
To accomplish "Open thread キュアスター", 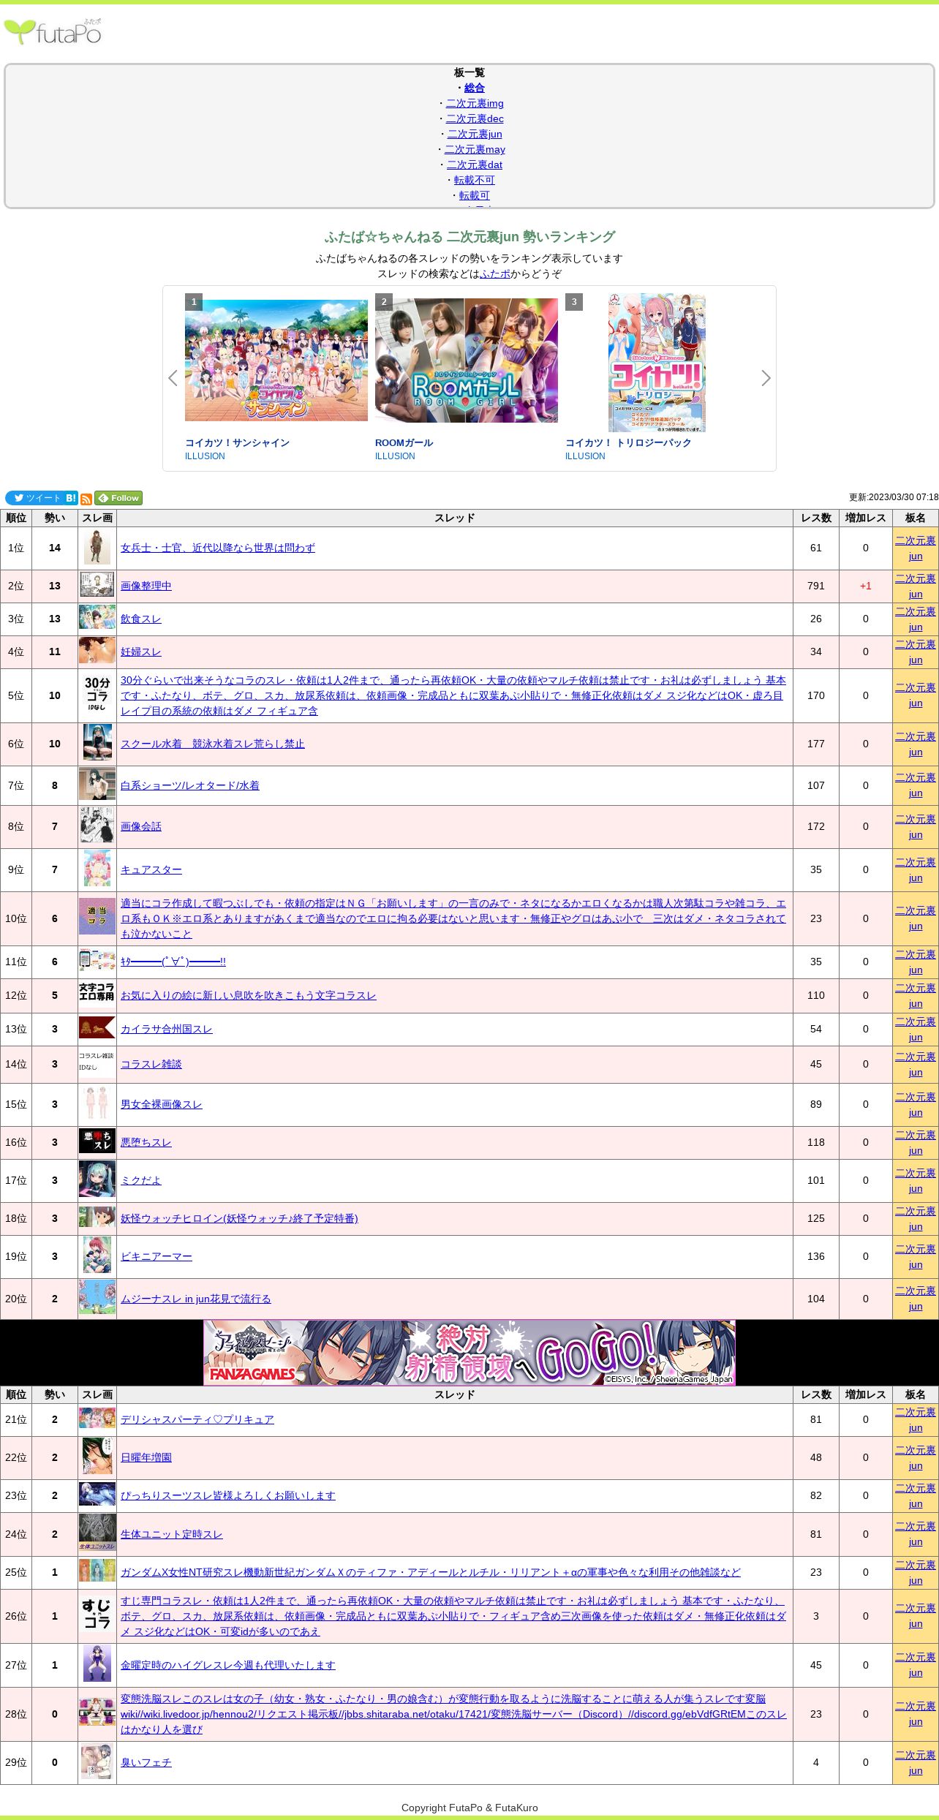I will (151, 869).
